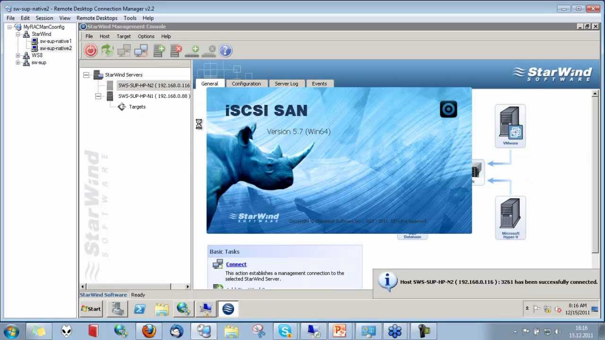Viewport: 605px width, 340px height.
Task: Click the info icon in connection notification
Action: (388, 282)
